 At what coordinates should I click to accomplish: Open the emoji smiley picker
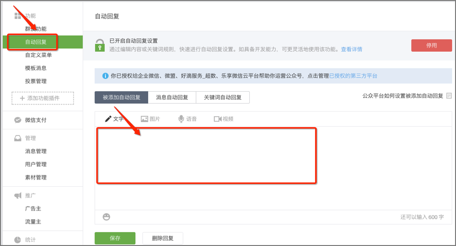(106, 217)
